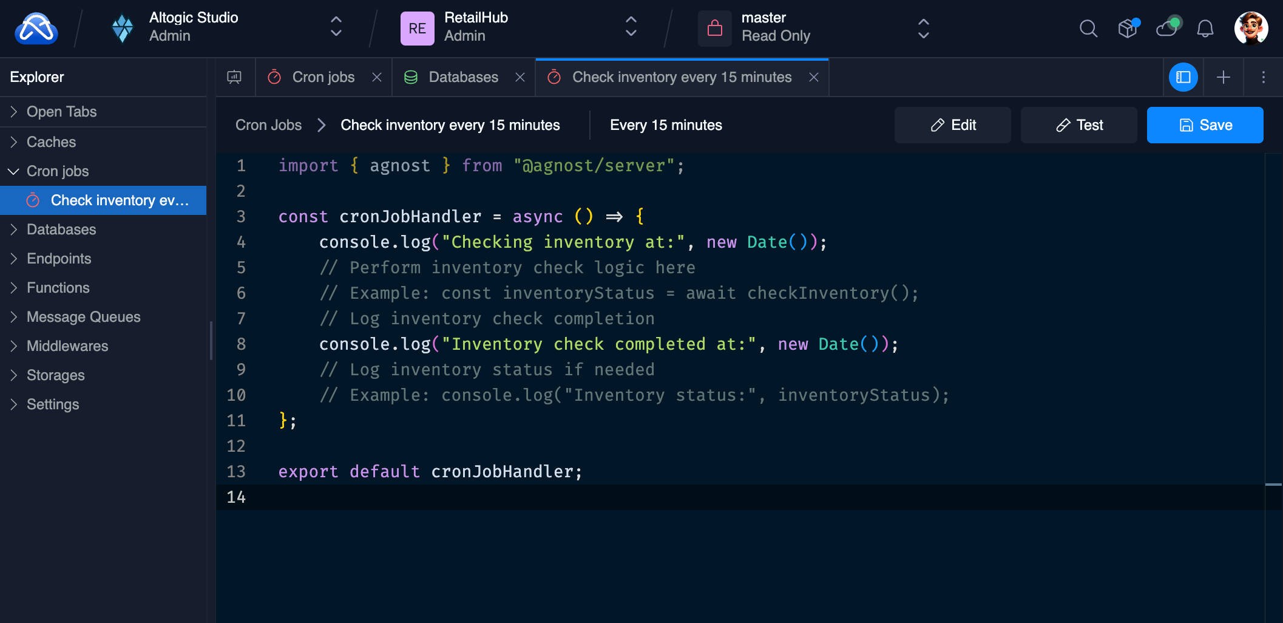1283x623 pixels.
Task: Open the Edit button for the cron job
Action: (x=952, y=125)
